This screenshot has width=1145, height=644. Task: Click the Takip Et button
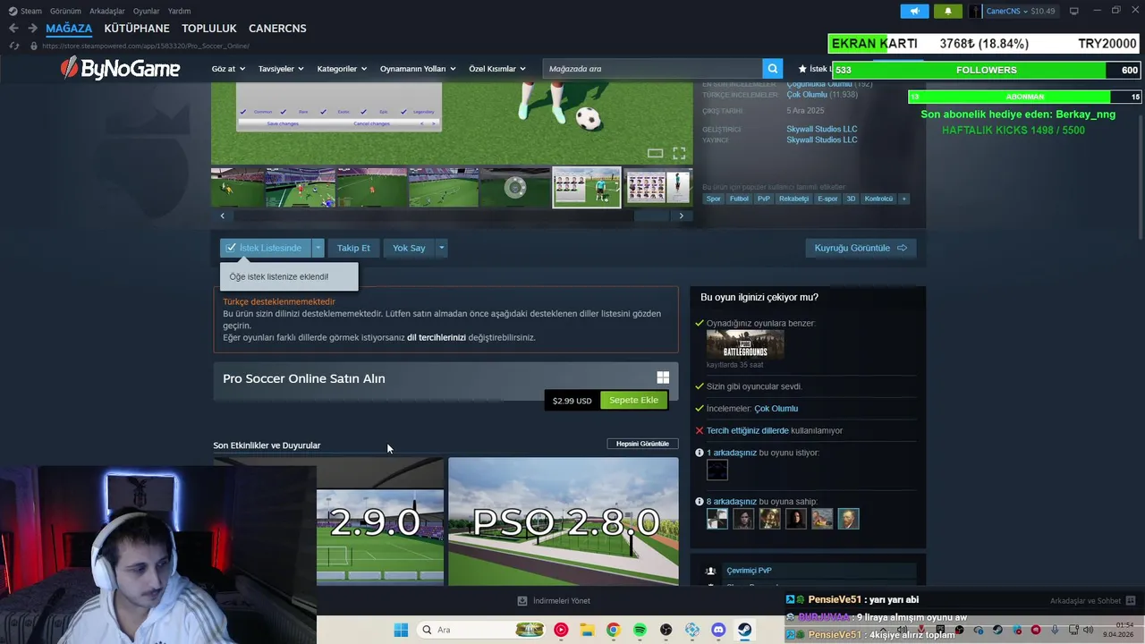click(353, 248)
